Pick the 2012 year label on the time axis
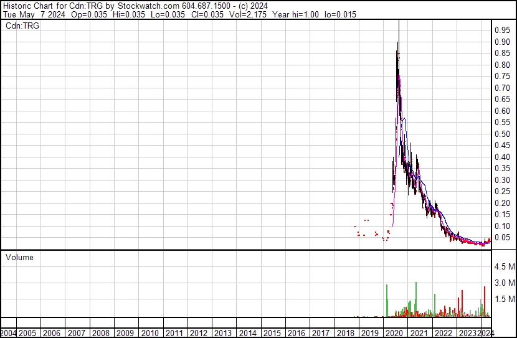 [199, 333]
